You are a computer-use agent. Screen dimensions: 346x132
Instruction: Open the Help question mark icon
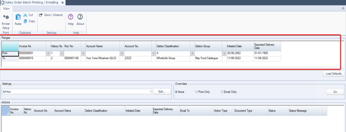click(x=71, y=17)
